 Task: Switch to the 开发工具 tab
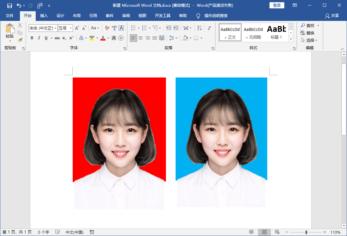pos(163,16)
